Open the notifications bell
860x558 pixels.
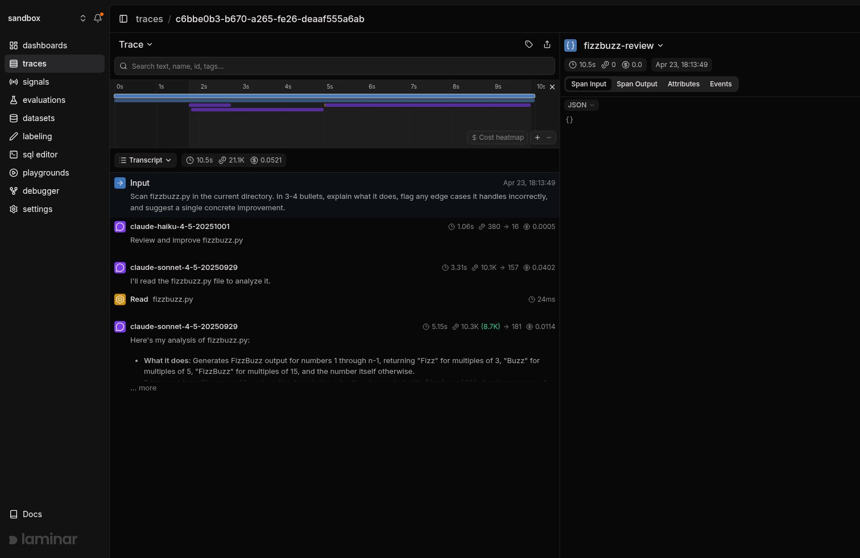(98, 18)
